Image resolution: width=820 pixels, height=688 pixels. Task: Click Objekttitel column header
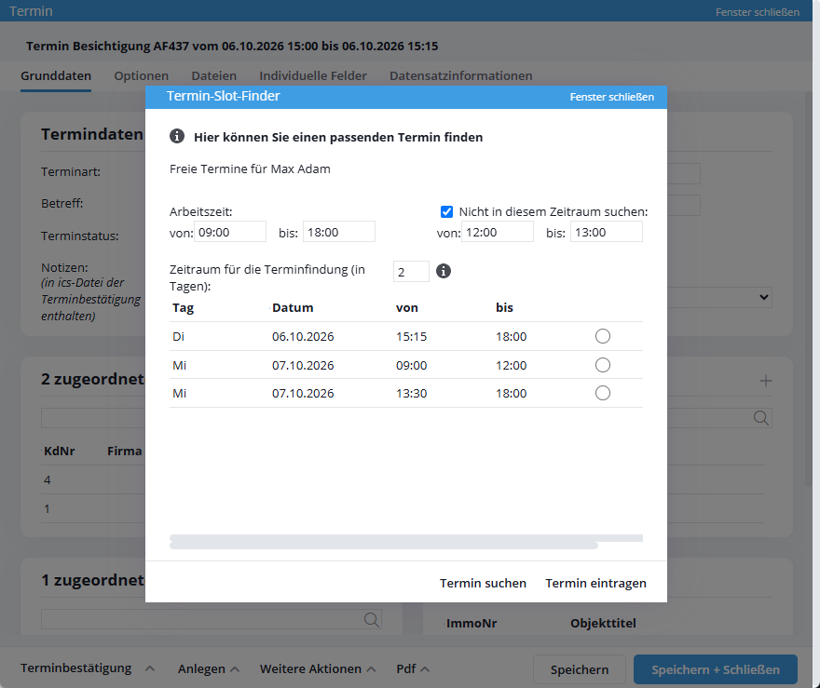(x=603, y=623)
